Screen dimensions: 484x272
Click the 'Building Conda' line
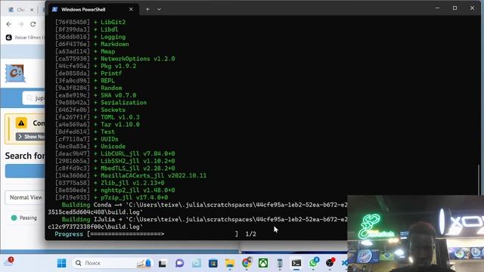[x=197, y=205]
